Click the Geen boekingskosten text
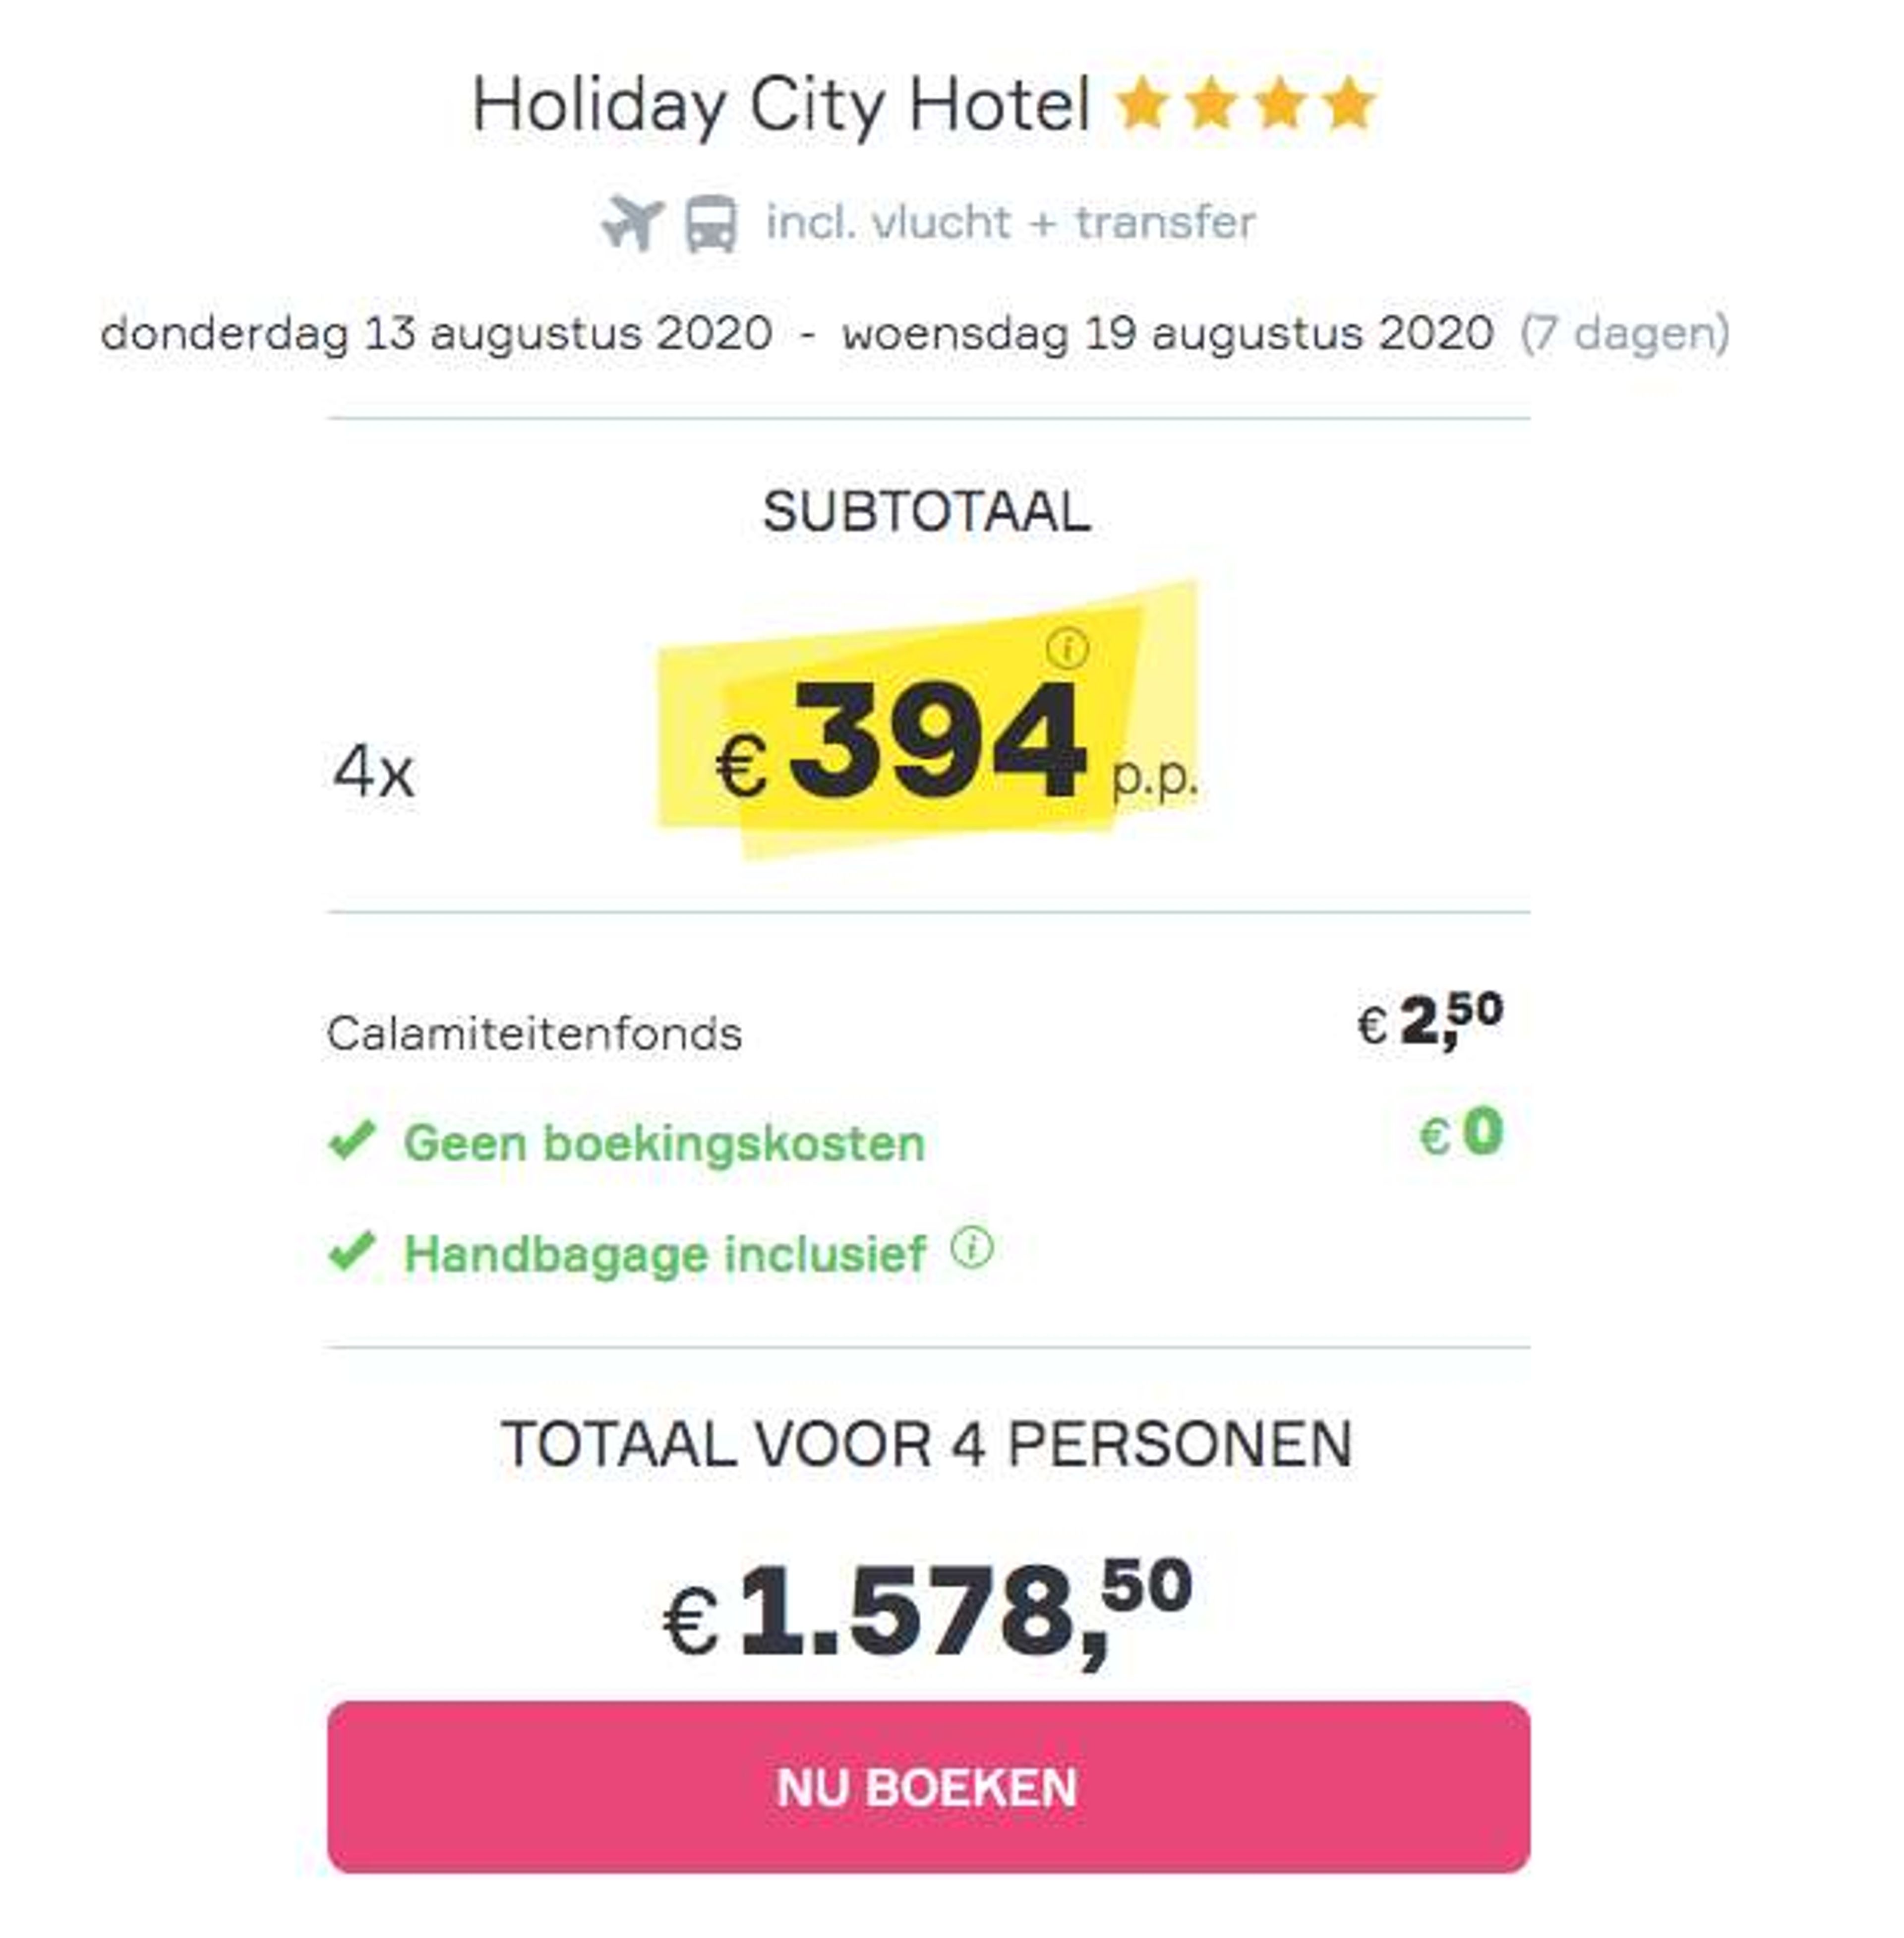Image resolution: width=1904 pixels, height=1938 pixels. click(664, 1143)
